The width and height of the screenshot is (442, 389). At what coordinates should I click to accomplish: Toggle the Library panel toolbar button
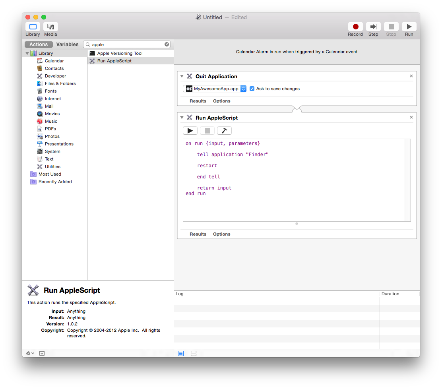click(33, 27)
